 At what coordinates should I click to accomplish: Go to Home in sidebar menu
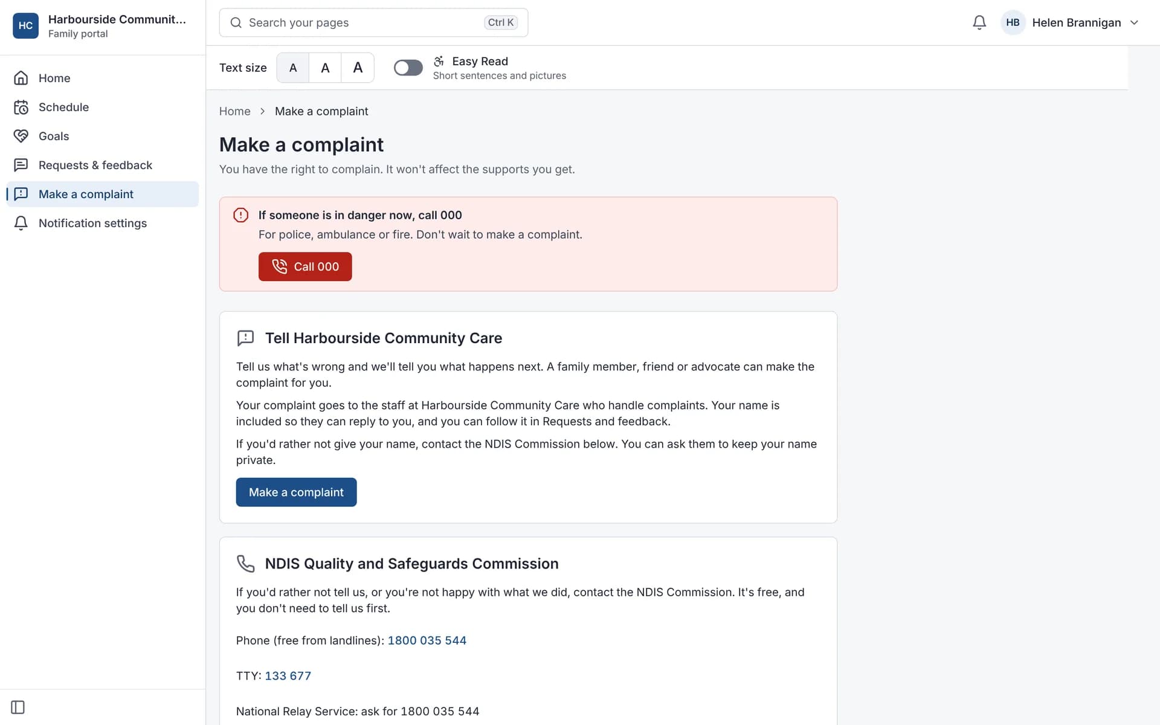coord(102,78)
